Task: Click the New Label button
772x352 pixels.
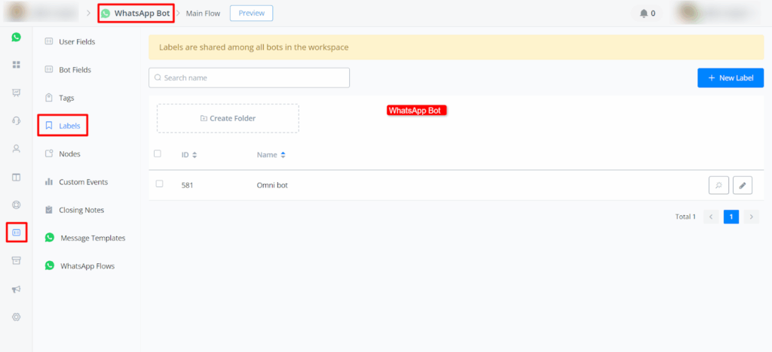Action: 731,77
